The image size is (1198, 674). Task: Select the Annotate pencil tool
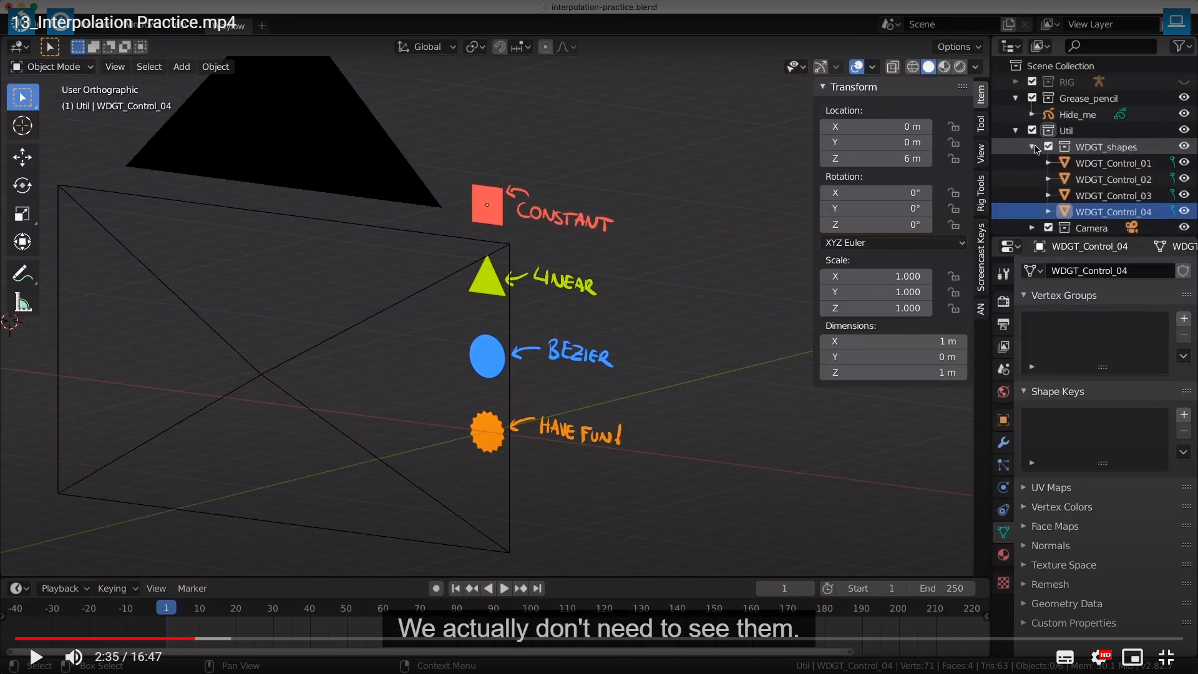pos(21,274)
